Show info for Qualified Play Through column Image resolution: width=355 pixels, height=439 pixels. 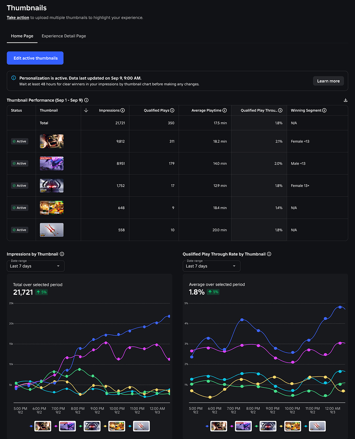(x=280, y=110)
